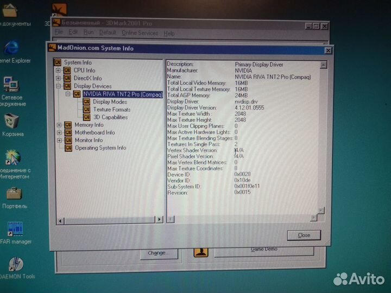Image resolution: width=391 pixels, height=293 pixels.
Task: Click the 3DMark2001 Pro window title icon
Action: click(57, 23)
